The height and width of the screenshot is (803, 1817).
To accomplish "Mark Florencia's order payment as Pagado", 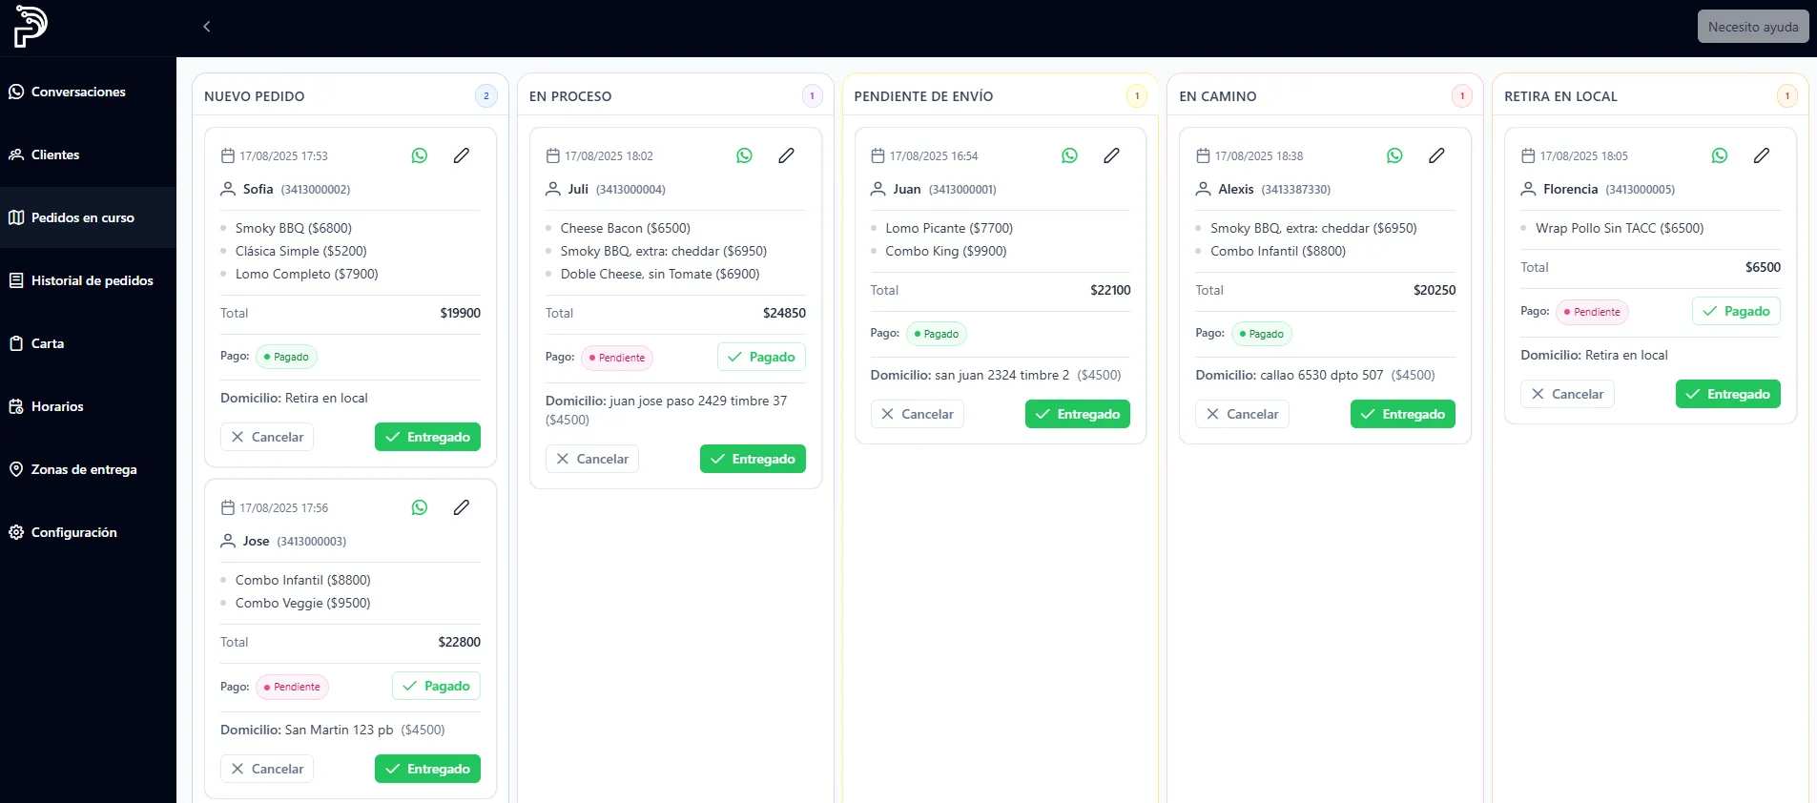I will 1736,311.
